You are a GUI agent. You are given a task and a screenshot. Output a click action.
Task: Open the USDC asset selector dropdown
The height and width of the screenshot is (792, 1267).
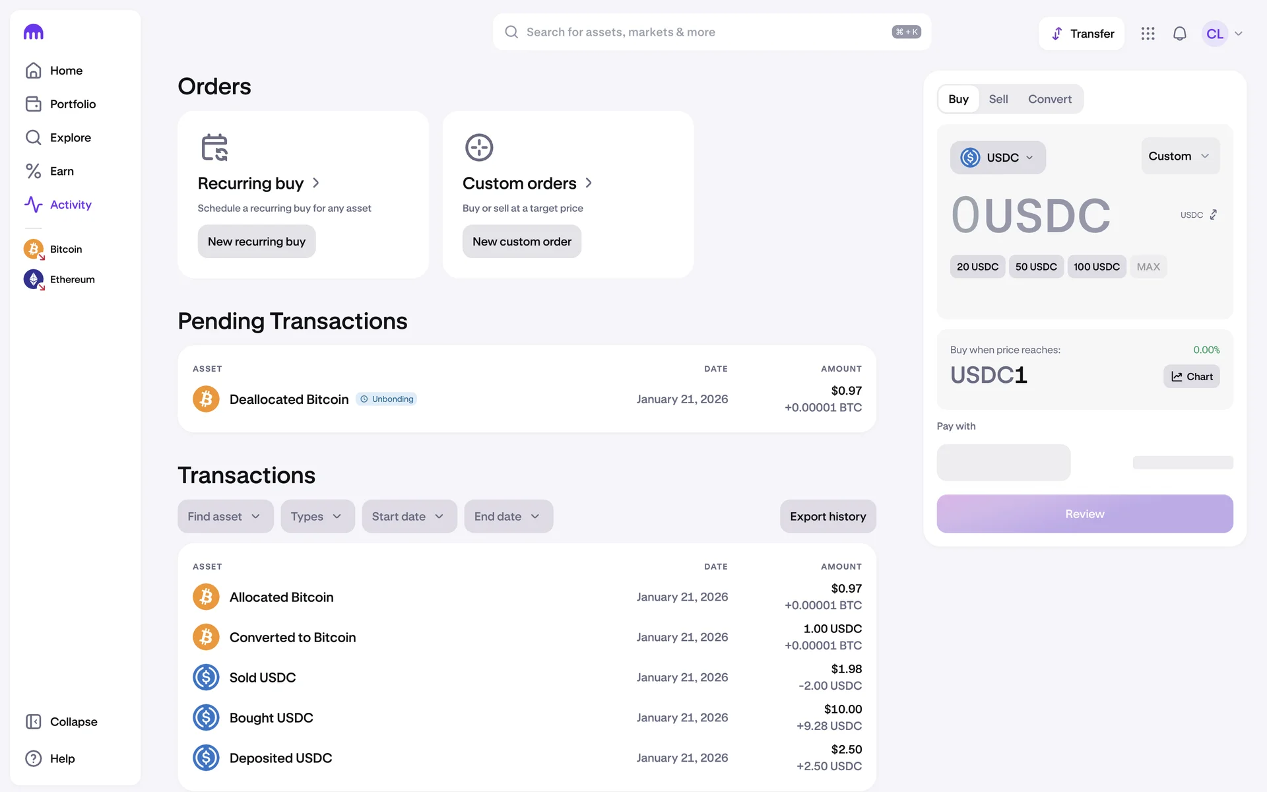pyautogui.click(x=997, y=158)
